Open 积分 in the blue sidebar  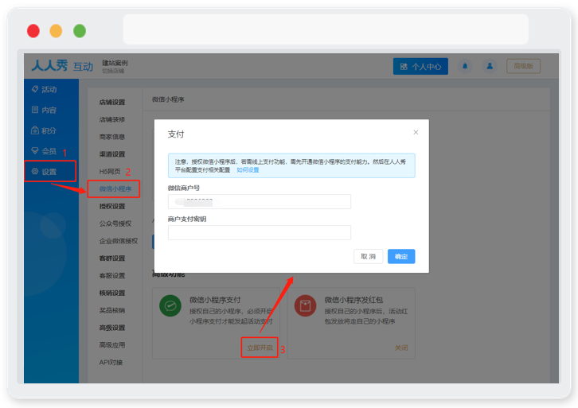(49, 130)
